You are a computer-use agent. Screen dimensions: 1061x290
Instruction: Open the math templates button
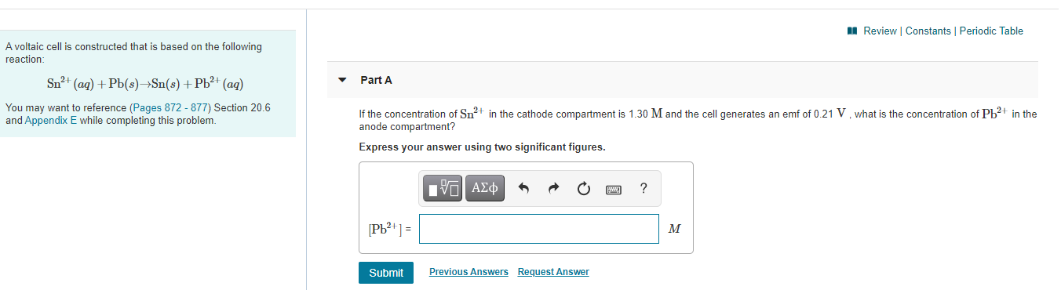pos(443,188)
